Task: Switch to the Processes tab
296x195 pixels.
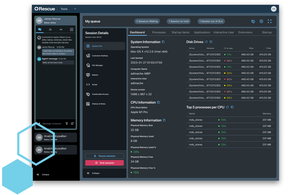Action: pyautogui.click(x=159, y=32)
